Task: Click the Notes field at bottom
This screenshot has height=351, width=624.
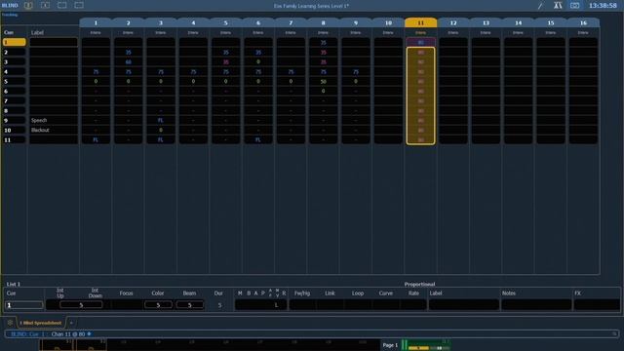Action: pyautogui.click(x=536, y=305)
